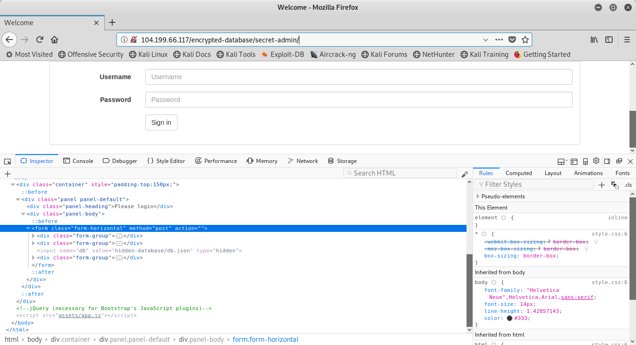
Task: Activate the element picker tool
Action: click(x=7, y=161)
